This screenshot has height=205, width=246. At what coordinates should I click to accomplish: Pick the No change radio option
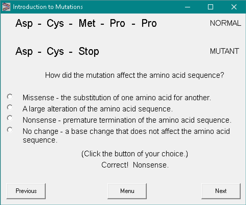(x=10, y=130)
